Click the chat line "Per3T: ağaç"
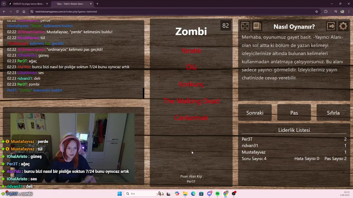The height and width of the screenshot is (198, 353). (22, 61)
